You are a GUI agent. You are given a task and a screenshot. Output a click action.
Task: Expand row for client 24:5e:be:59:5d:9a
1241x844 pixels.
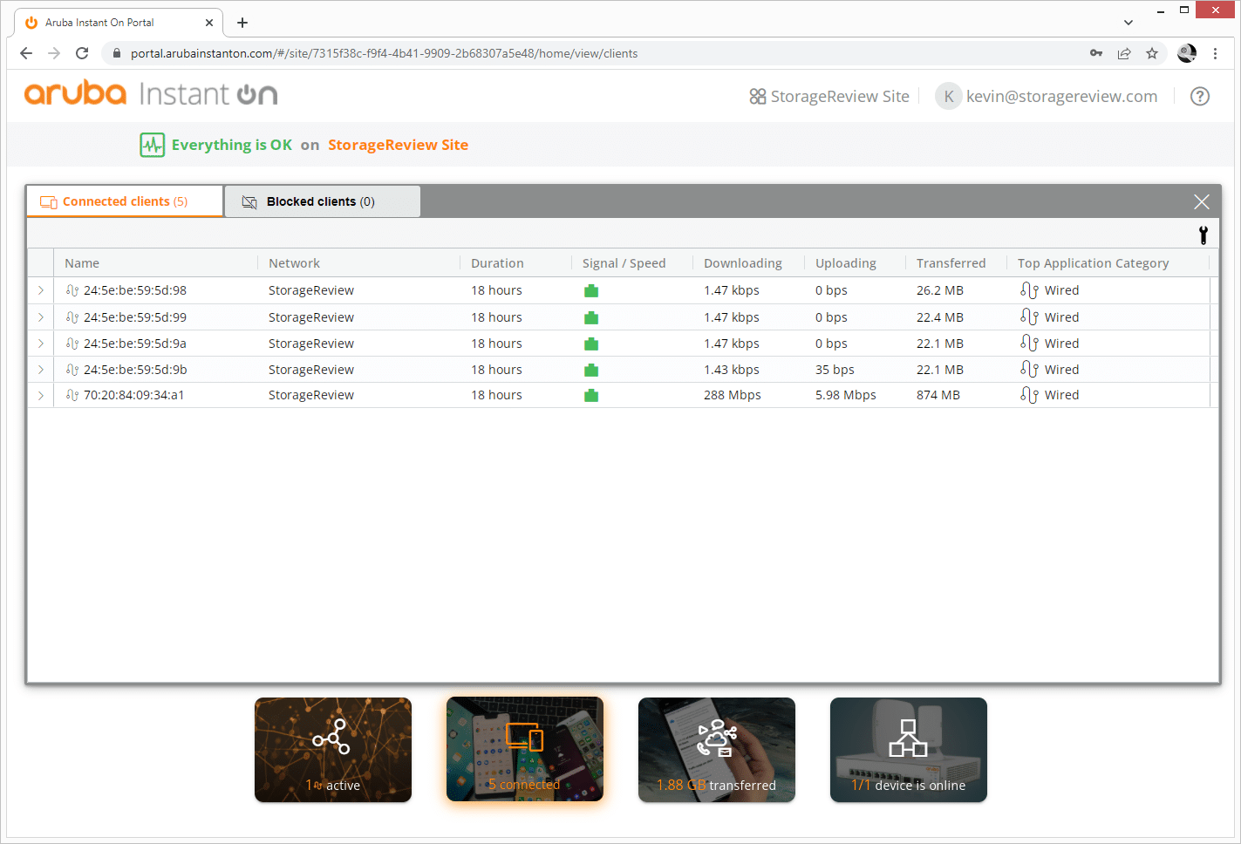pos(41,344)
